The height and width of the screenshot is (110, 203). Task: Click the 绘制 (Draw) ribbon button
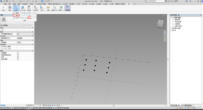[x=16, y=8]
